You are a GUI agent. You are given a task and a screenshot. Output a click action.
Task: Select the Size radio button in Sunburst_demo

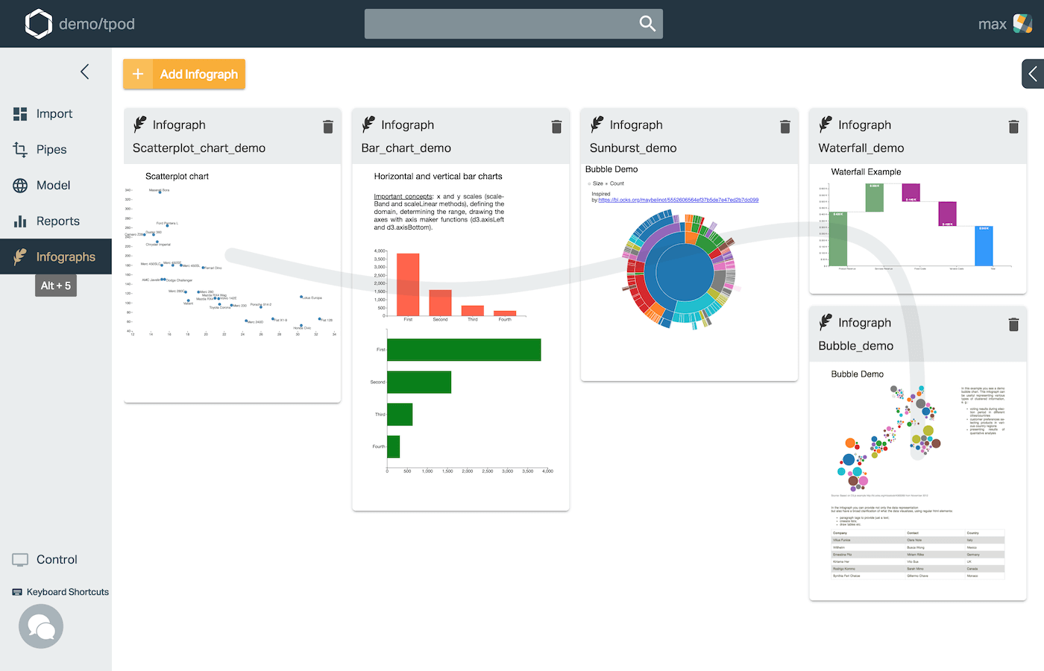(589, 183)
